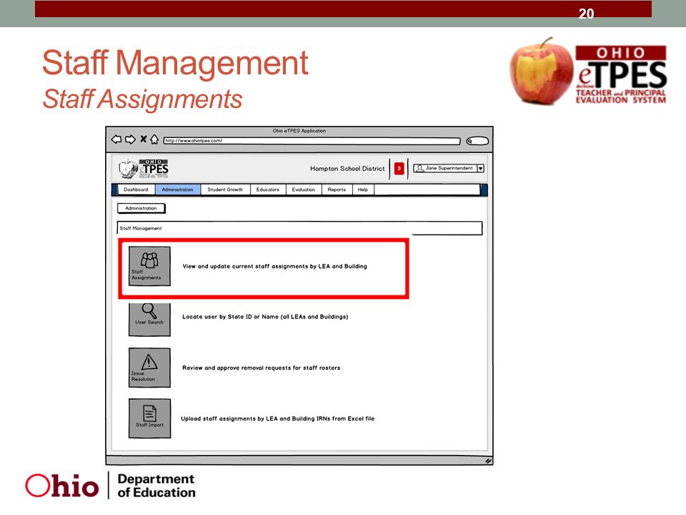Open the red notification badge showing 3
The height and width of the screenshot is (515, 686).
(x=399, y=169)
